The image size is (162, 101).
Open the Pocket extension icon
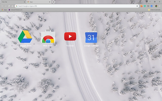pyautogui.click(x=148, y=6)
